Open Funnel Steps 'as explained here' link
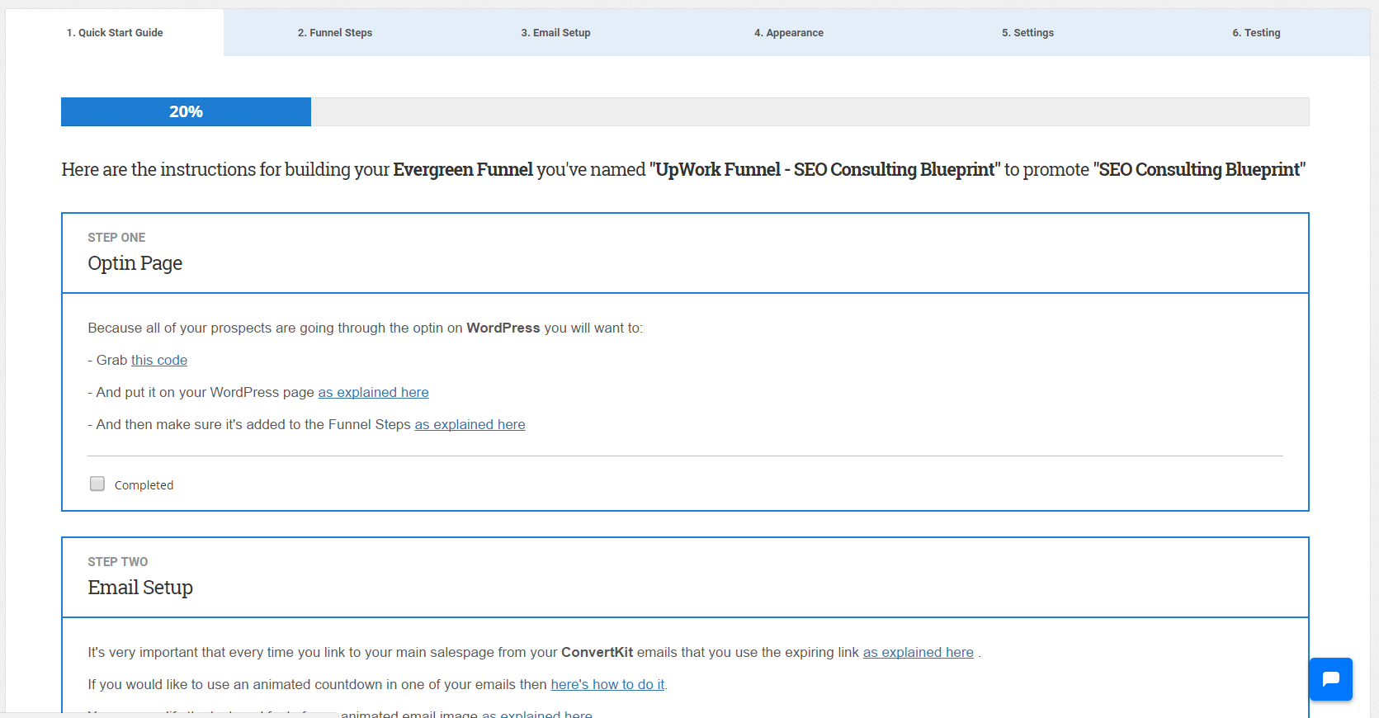 tap(470, 425)
